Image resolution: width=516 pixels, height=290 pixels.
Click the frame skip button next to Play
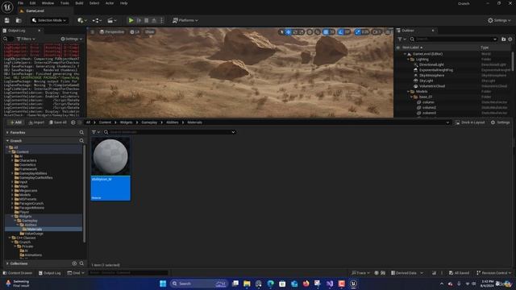[139, 20]
